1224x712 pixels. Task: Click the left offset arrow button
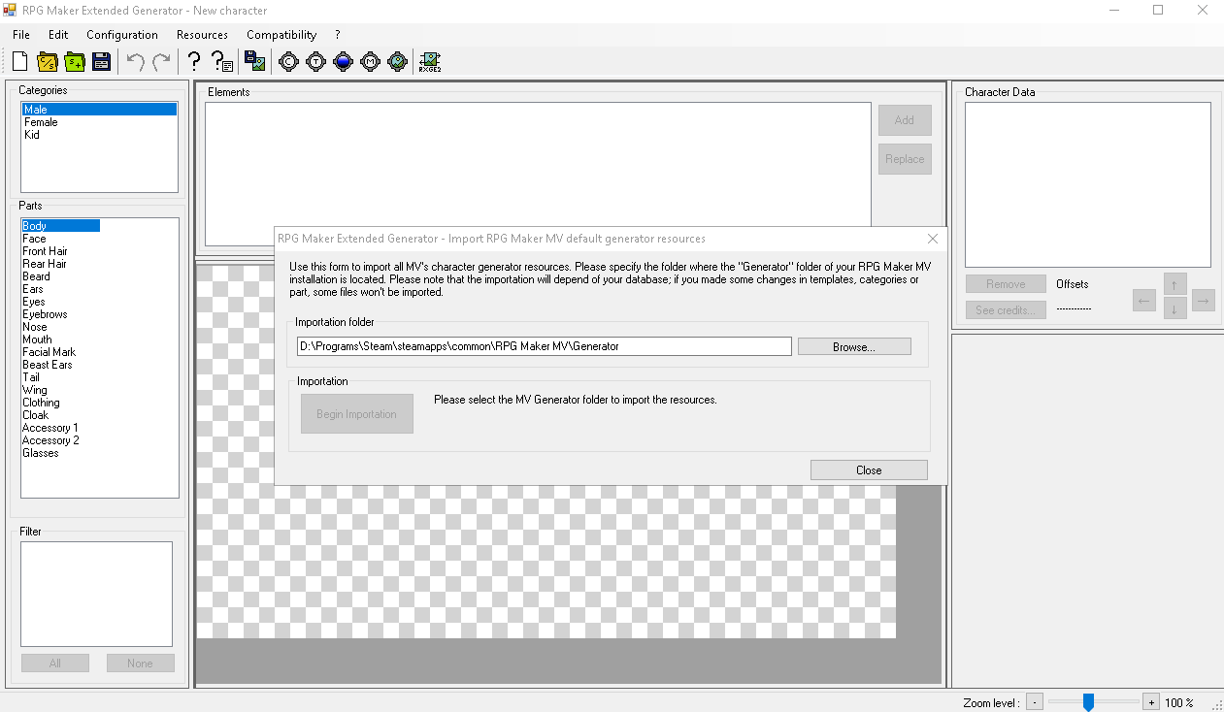(x=1144, y=301)
